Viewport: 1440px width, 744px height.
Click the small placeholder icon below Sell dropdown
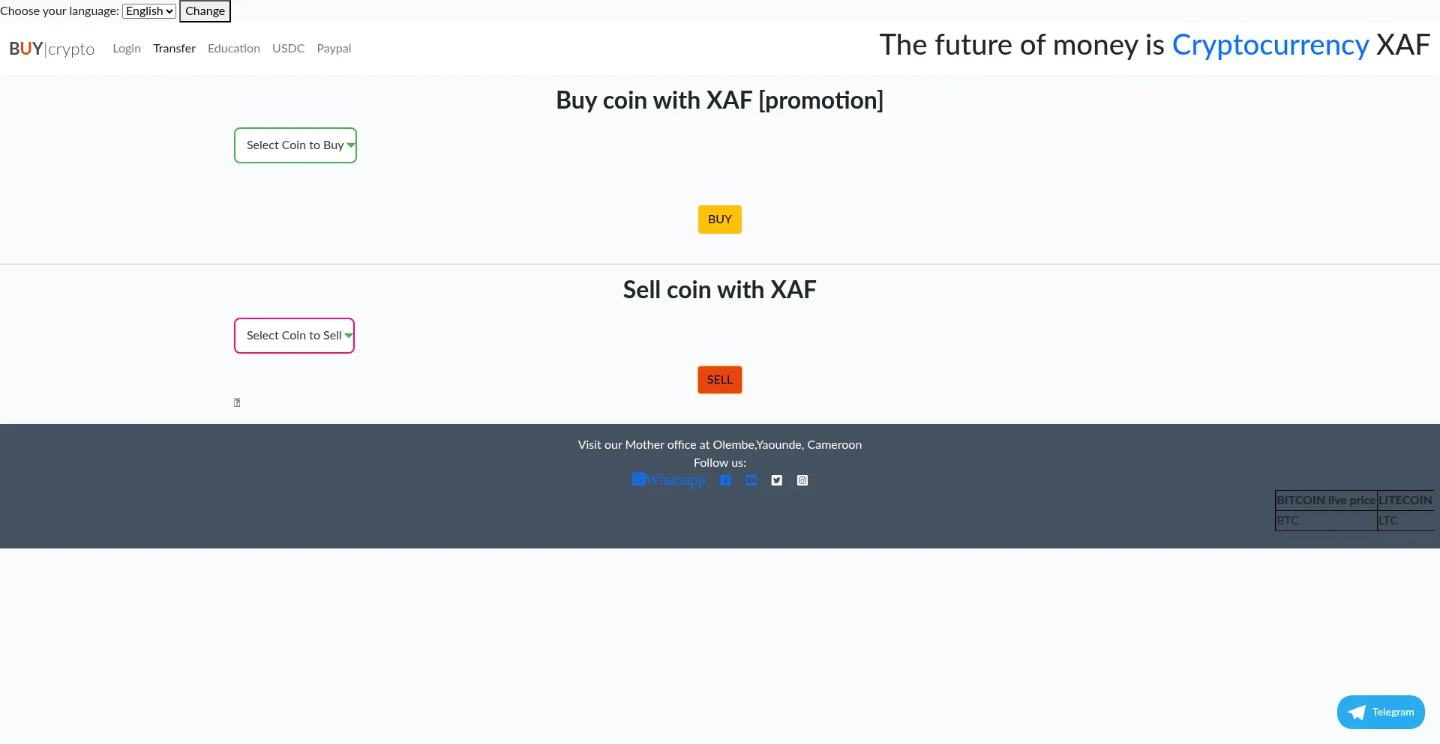coord(237,402)
